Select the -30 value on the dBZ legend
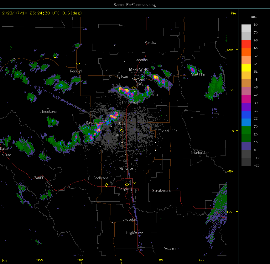This screenshot has height=264, width=270. click(257, 166)
